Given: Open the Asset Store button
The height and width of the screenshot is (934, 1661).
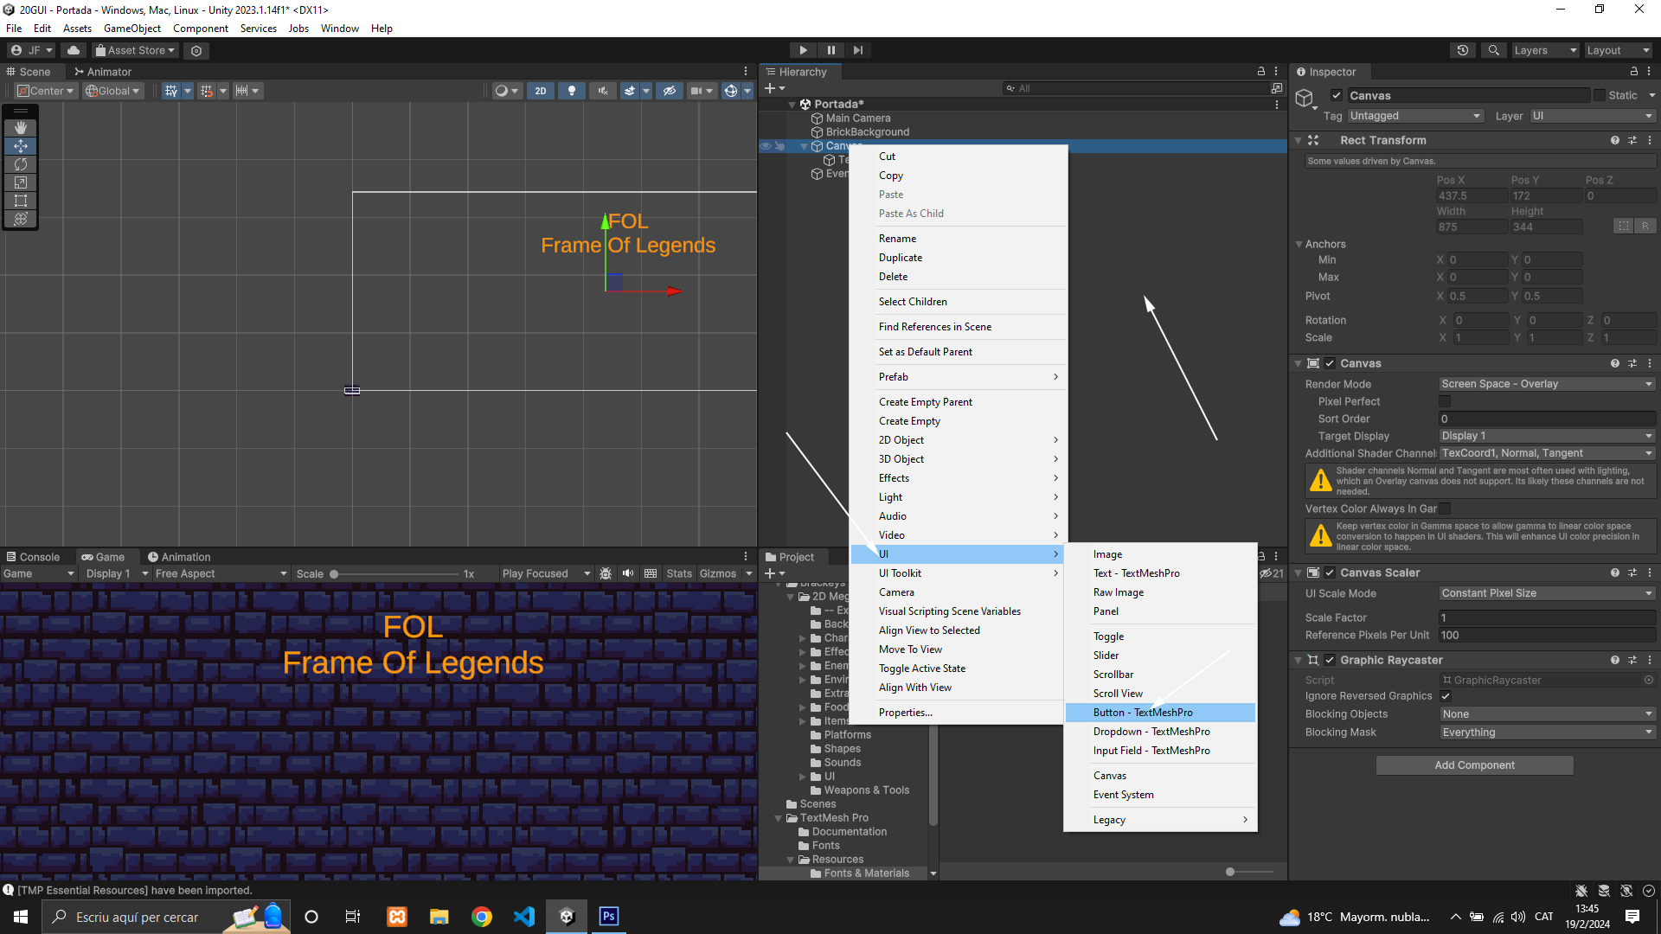Looking at the screenshot, I should coord(135,50).
